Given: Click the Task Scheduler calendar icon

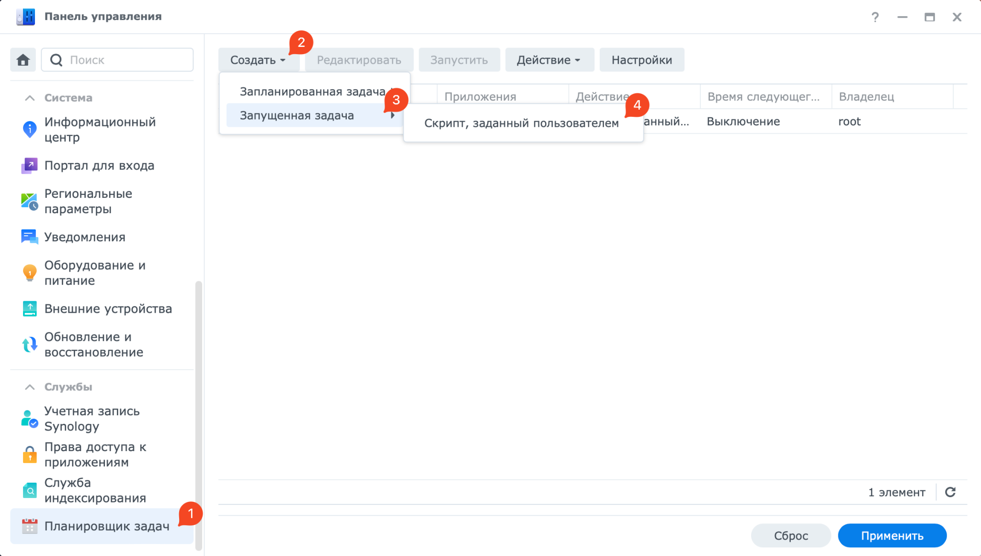Looking at the screenshot, I should (x=30, y=526).
